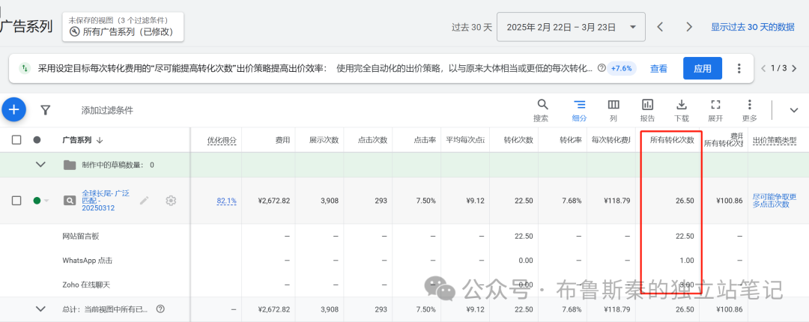This screenshot has width=809, height=322.
Task: Expand the 制作中的草稿数量 drafts row
Action: [40, 165]
